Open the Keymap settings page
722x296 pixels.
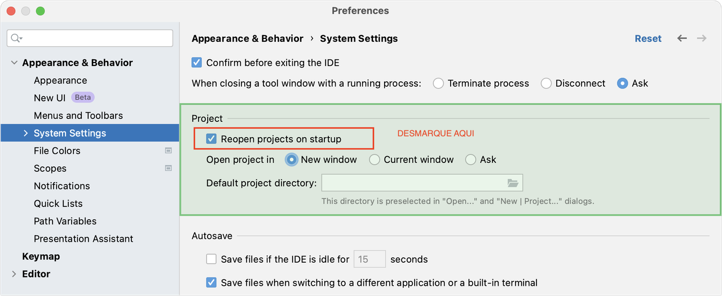click(41, 257)
